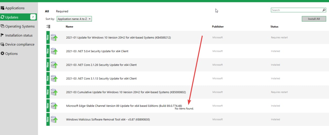Viewport: 329px width, 135px height.
Task: Switch to the All filter tab
Action: coord(47,11)
